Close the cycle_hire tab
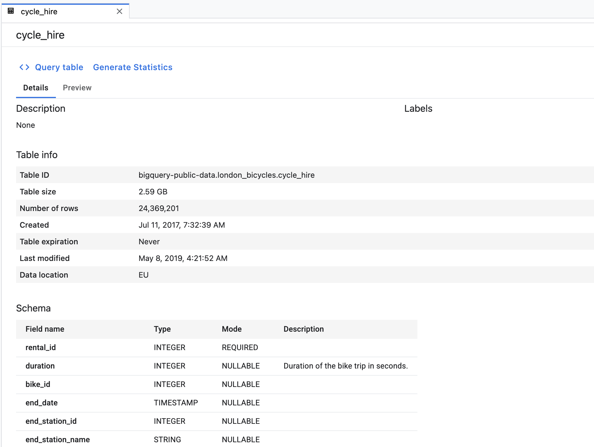594x447 pixels. pos(120,11)
